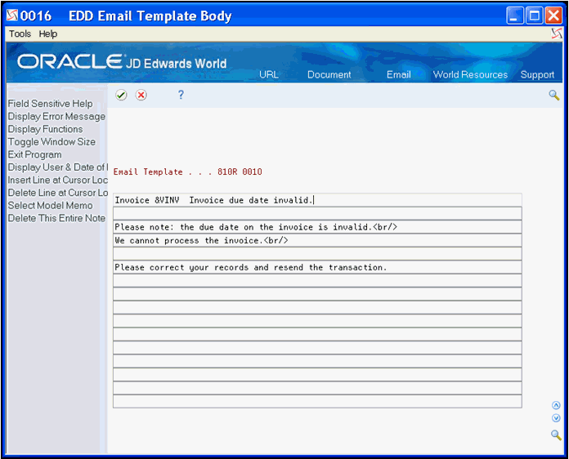569x459 pixels.
Task: Click the scroll up arrow icon
Action: point(556,405)
